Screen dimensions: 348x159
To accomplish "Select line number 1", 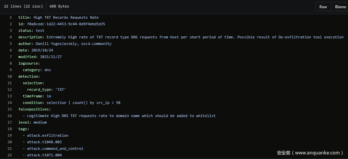I will pyautogui.click(x=11, y=17).
